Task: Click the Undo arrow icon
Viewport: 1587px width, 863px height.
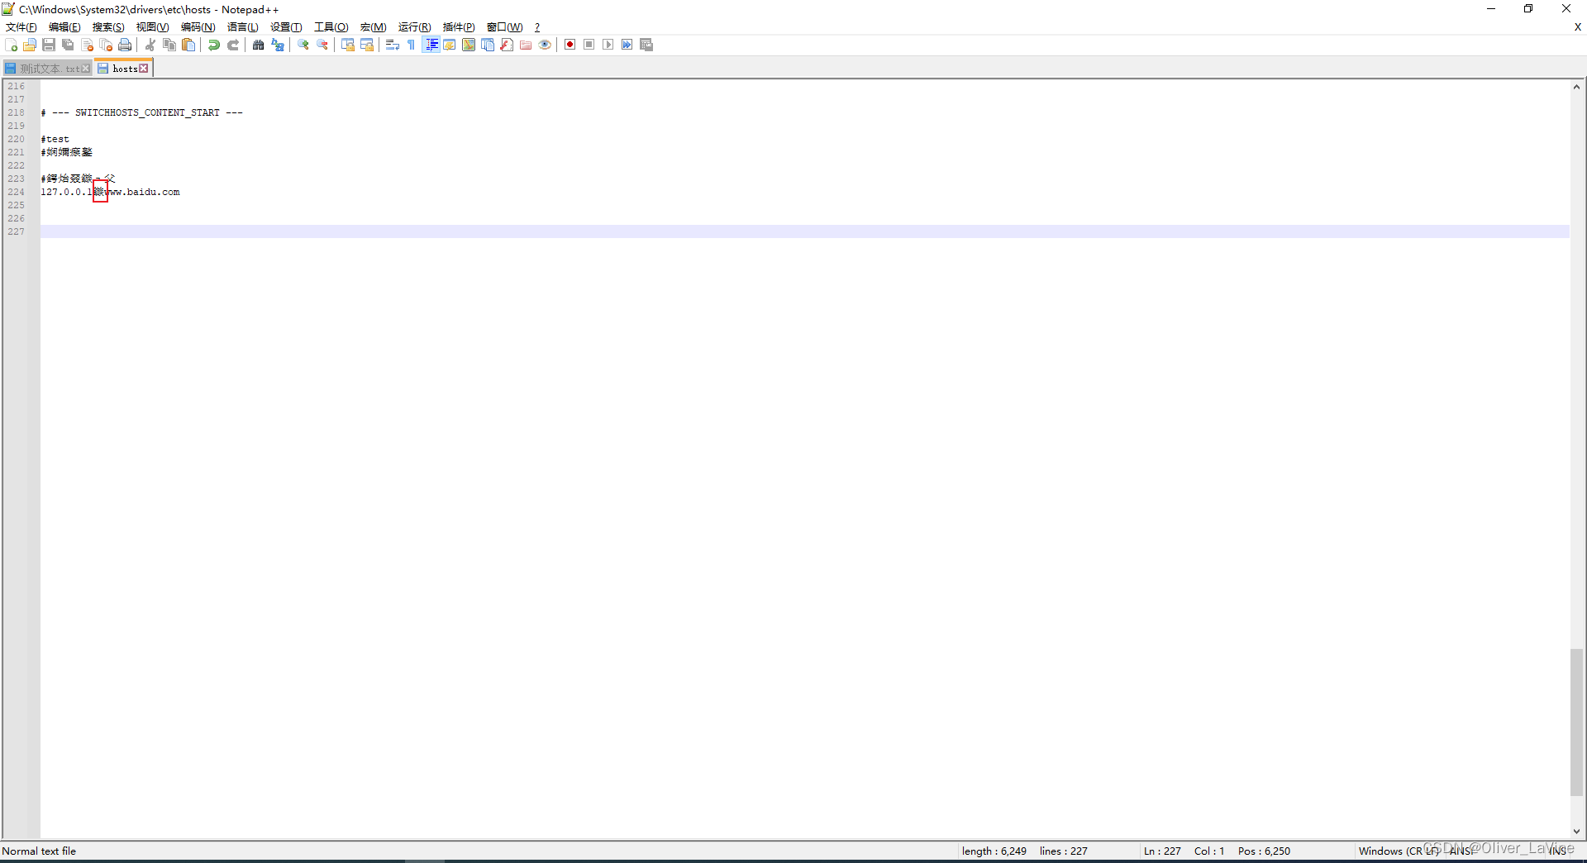Action: click(213, 45)
